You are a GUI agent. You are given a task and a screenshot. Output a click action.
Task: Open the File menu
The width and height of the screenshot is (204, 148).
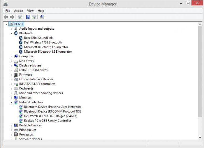click(8, 11)
